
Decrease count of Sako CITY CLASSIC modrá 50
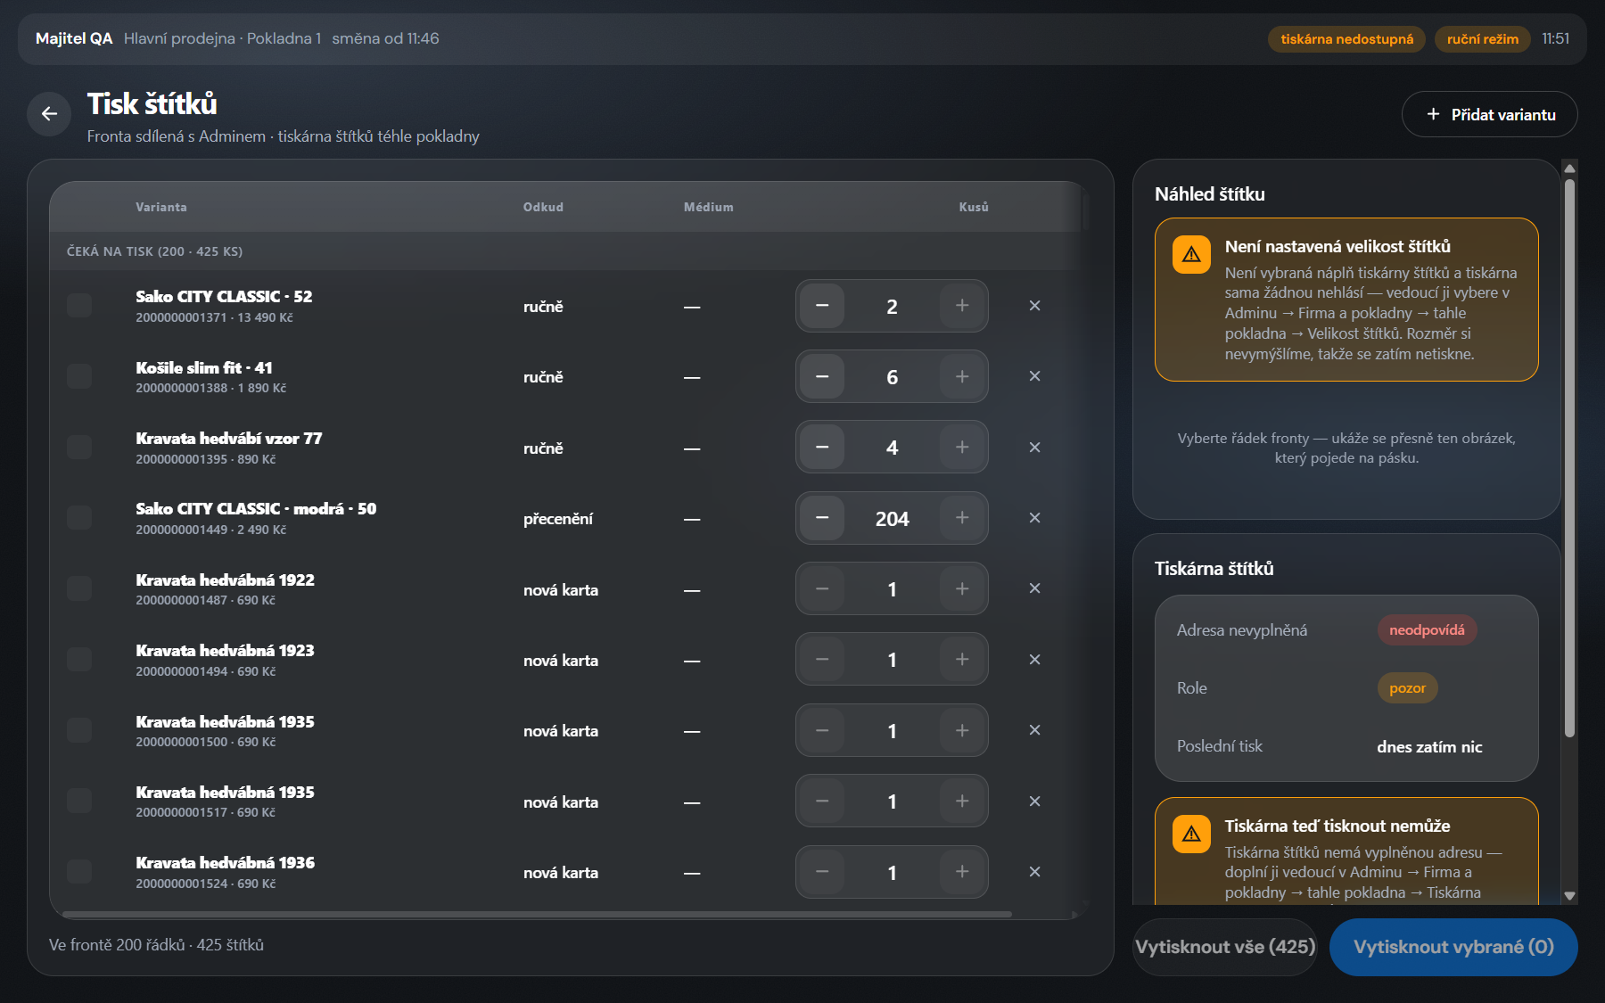point(822,518)
